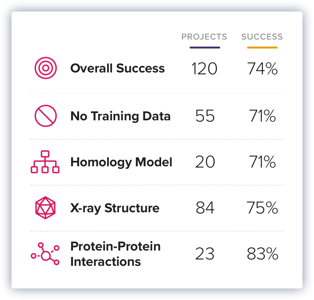Click the 83% success value
This screenshot has width=314, height=300.
[262, 254]
